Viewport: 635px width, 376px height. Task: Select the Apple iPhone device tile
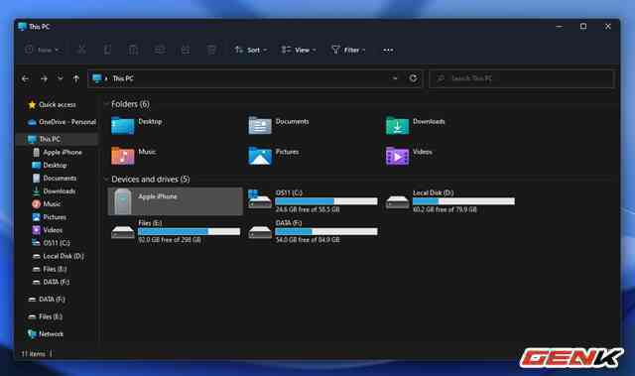pos(176,201)
